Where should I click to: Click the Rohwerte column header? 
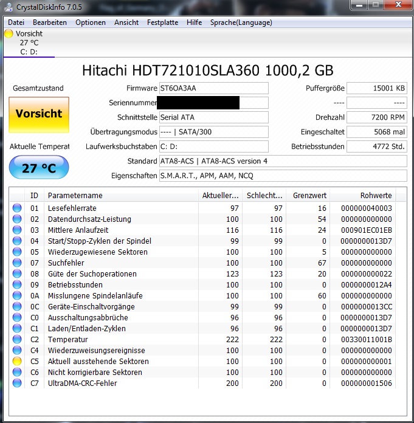click(x=363, y=195)
